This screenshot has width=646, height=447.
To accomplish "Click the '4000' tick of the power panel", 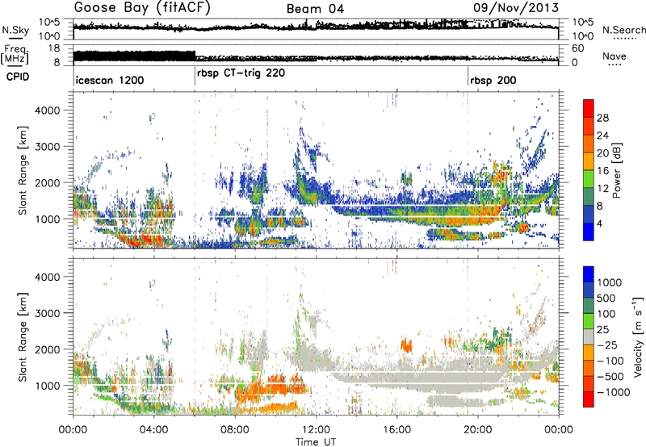I will [47, 111].
